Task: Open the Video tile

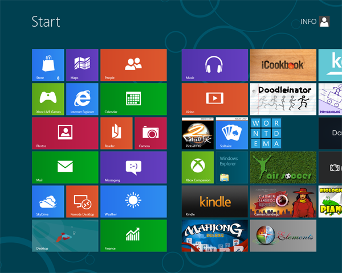Action: pyautogui.click(x=215, y=99)
